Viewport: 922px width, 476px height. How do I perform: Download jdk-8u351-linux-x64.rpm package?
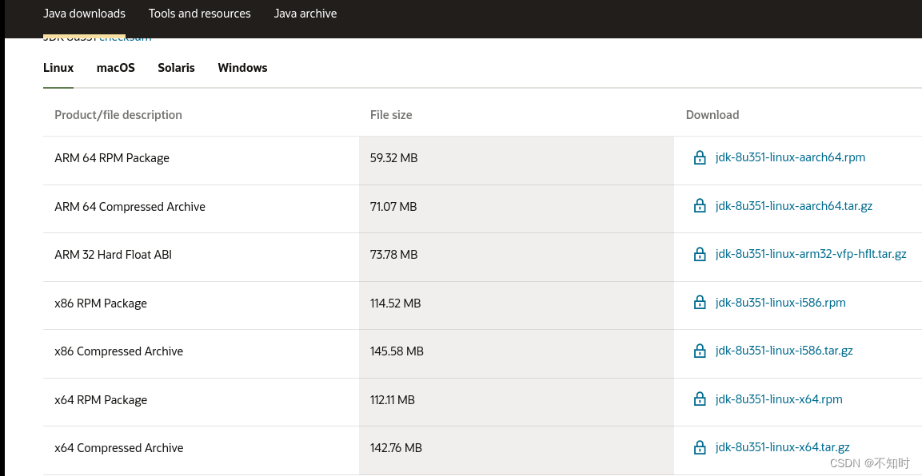pos(779,399)
